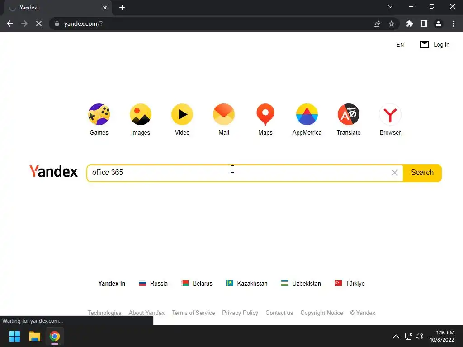Image resolution: width=463 pixels, height=347 pixels.
Task: Click the Yandex logo
Action: pyautogui.click(x=53, y=171)
